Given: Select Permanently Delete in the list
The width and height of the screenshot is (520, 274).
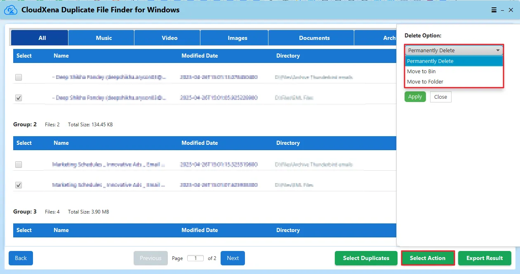Looking at the screenshot, I should click(430, 61).
